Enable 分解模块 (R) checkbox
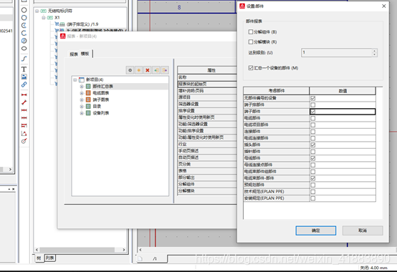This screenshot has width=397, height=272. (x=251, y=42)
